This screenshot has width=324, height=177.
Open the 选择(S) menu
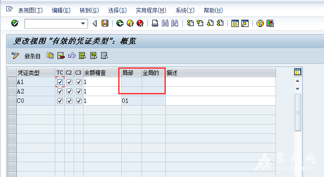117,10
